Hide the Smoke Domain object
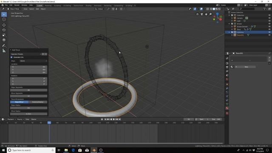The width and height of the screenshot is (272, 153). point(269,26)
